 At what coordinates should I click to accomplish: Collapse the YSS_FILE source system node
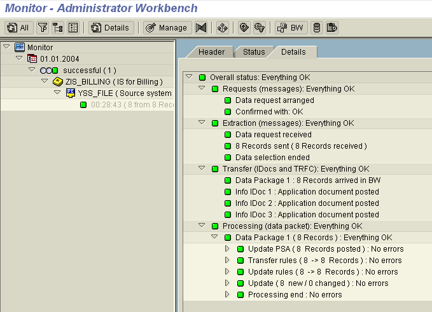tap(57, 92)
